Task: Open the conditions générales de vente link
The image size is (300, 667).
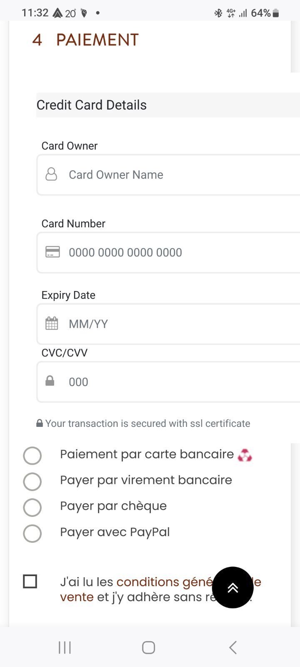Action: pyautogui.click(x=162, y=582)
